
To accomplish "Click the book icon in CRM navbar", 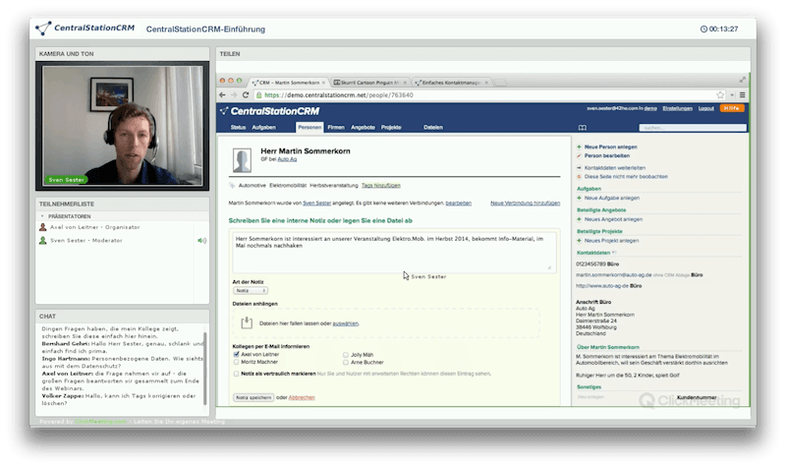I will [x=582, y=128].
